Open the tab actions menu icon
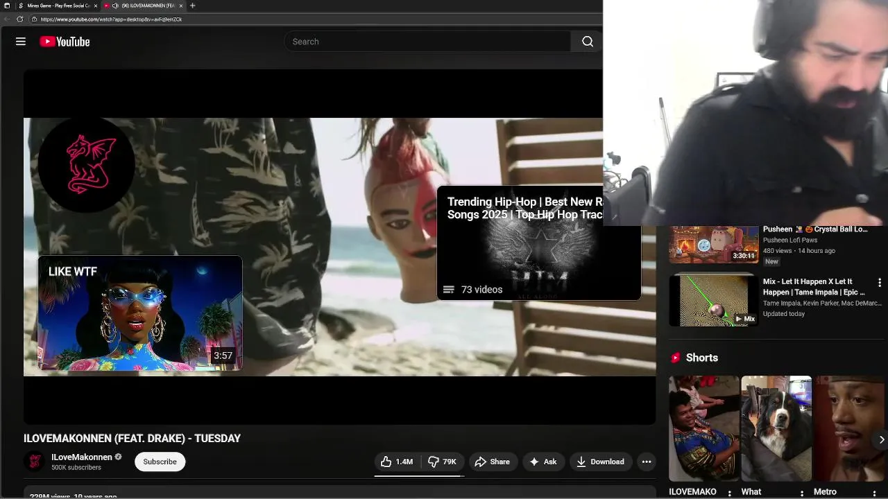888x499 pixels. point(6,6)
